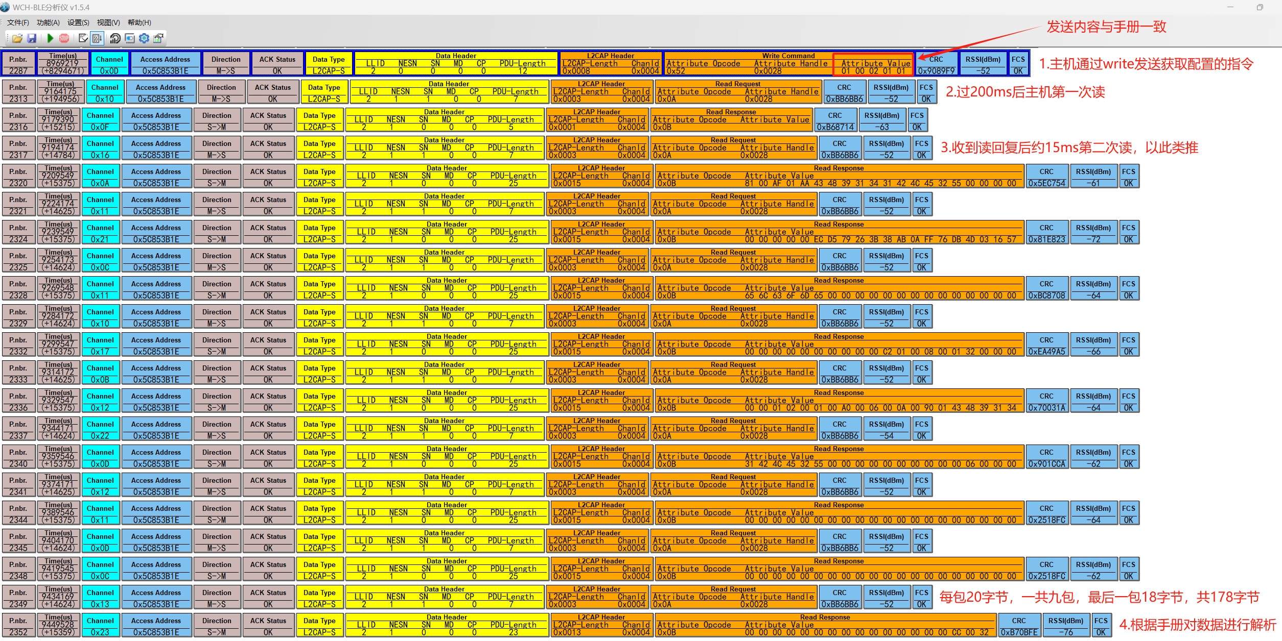1282x641 pixels.
Task: Toggle the auto-scroll down list icon
Action: tap(97, 38)
